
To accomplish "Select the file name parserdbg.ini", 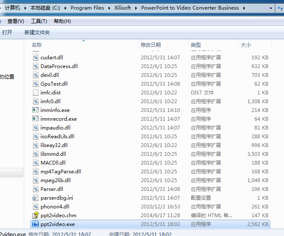I will point(57,198).
